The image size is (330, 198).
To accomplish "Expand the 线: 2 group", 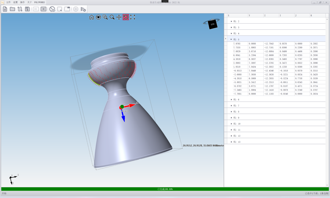I will [x=231, y=21].
